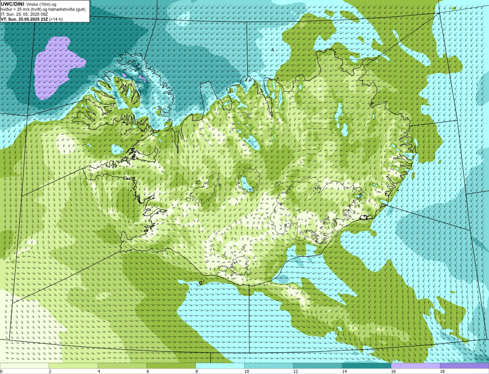Viewport: 489px width, 374px height.
Task: Choose the 14–16 m/s dark teal swatch
Action: [367, 366]
